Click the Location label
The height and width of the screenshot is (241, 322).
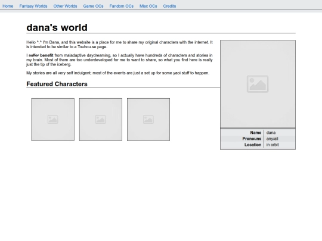pos(253,145)
